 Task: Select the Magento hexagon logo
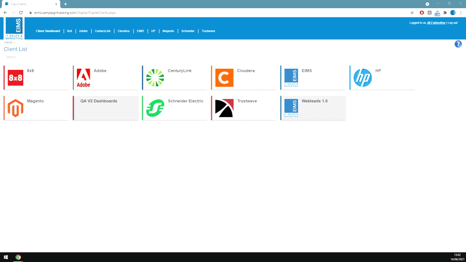coord(16,108)
